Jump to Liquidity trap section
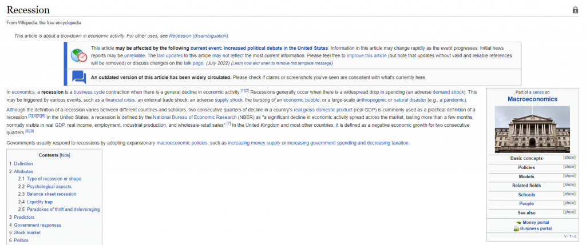Screen dimensions: 586x245 [x=39, y=202]
